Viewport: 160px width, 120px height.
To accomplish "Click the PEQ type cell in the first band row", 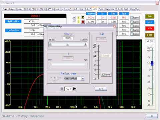I will pos(124,18).
